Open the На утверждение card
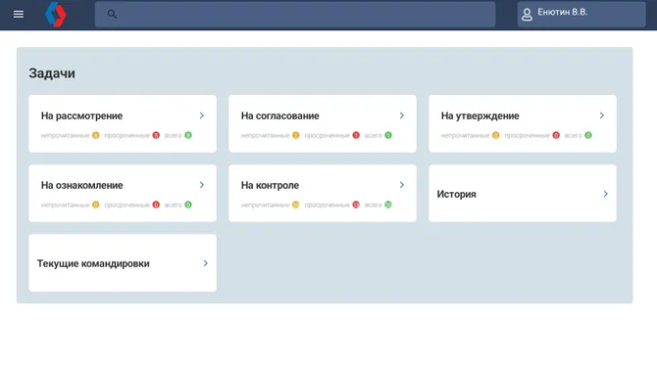The width and height of the screenshot is (657, 368). pyautogui.click(x=523, y=123)
